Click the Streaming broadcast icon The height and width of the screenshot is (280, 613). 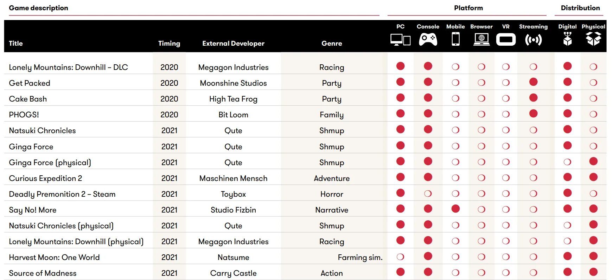[533, 40]
